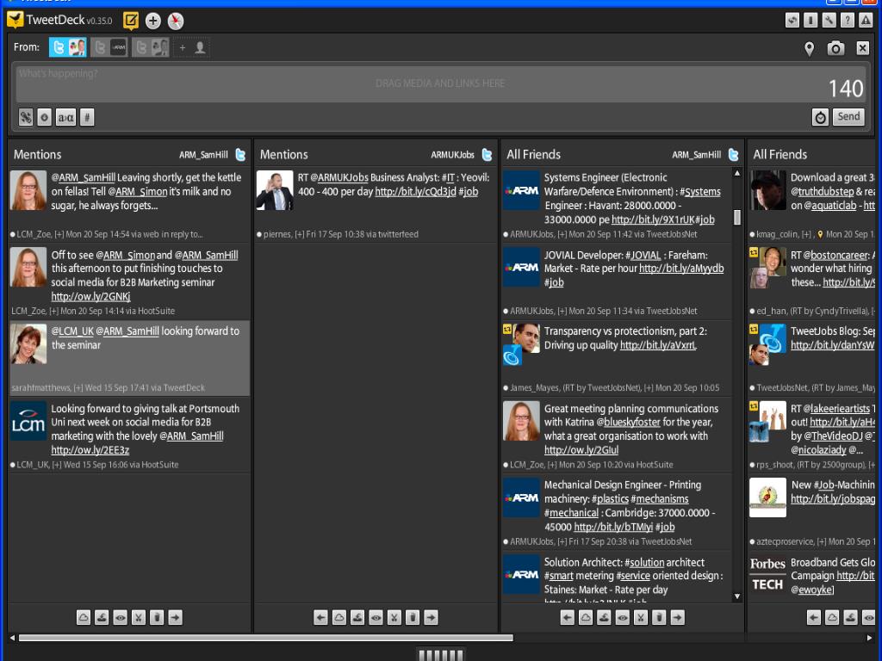Open the settings wrench icon

click(x=829, y=21)
